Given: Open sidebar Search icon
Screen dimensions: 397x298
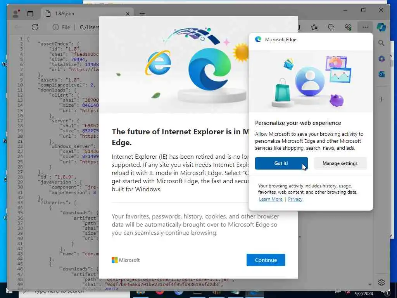Looking at the screenshot, I should coord(381,43).
